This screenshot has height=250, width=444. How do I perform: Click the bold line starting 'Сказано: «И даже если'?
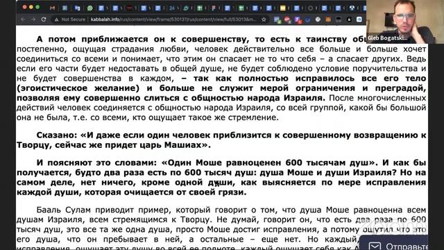point(231,135)
